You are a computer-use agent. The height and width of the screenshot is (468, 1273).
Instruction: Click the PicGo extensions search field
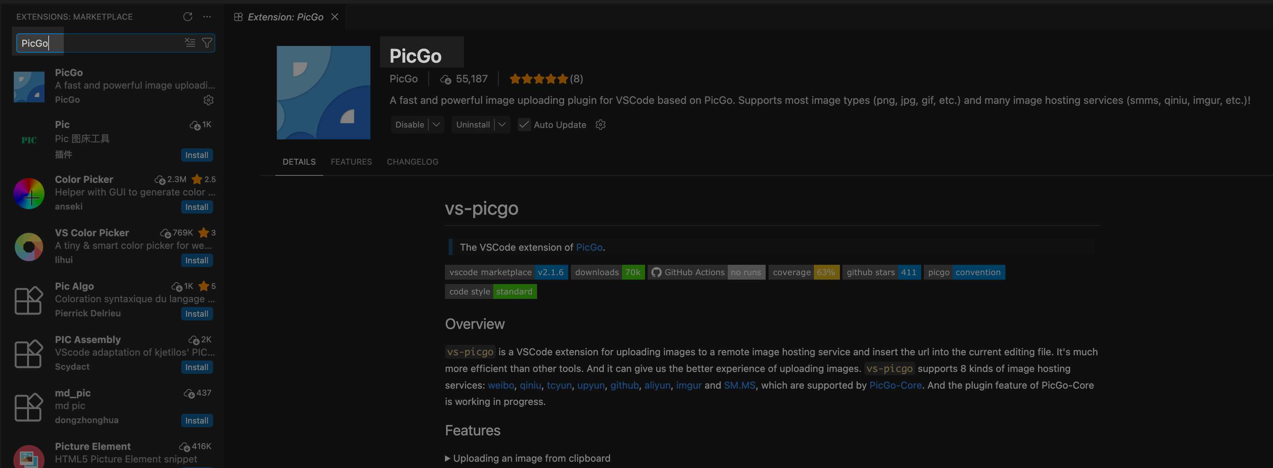(99, 43)
